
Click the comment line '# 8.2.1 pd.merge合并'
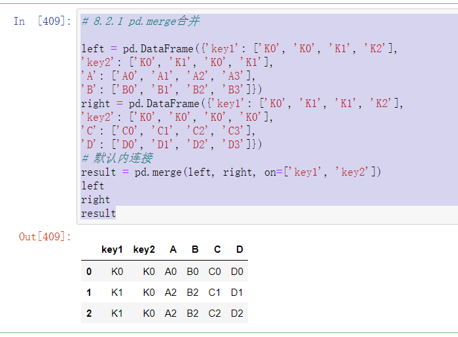pos(141,21)
